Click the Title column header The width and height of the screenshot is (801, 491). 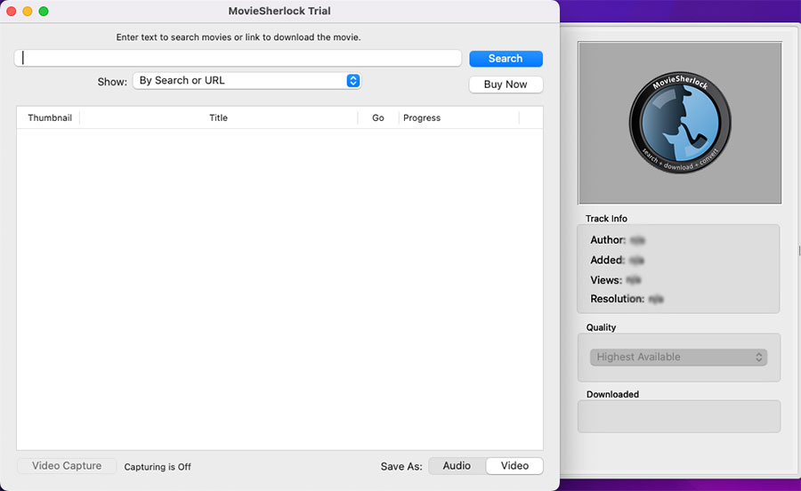pos(218,118)
